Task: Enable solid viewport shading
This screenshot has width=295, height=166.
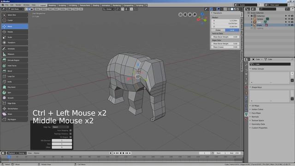Action: pyautogui.click(x=232, y=9)
